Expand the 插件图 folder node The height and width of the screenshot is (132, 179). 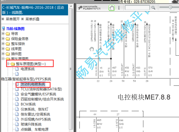pyautogui.click(x=3, y=54)
